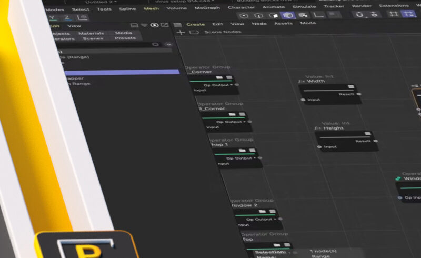Open the Select menu
421x258 pixels.
click(81, 9)
